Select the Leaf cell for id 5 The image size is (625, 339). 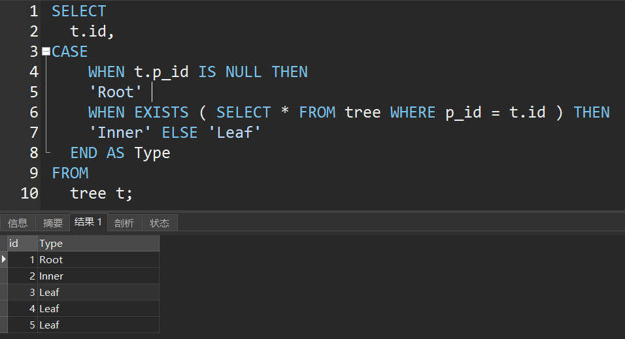(98, 325)
